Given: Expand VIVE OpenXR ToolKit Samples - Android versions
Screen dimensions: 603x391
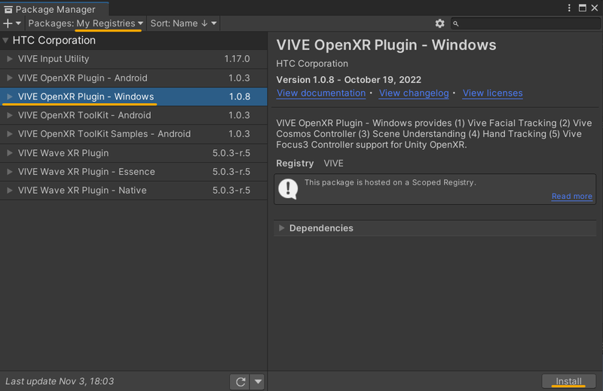Looking at the screenshot, I should [x=10, y=134].
